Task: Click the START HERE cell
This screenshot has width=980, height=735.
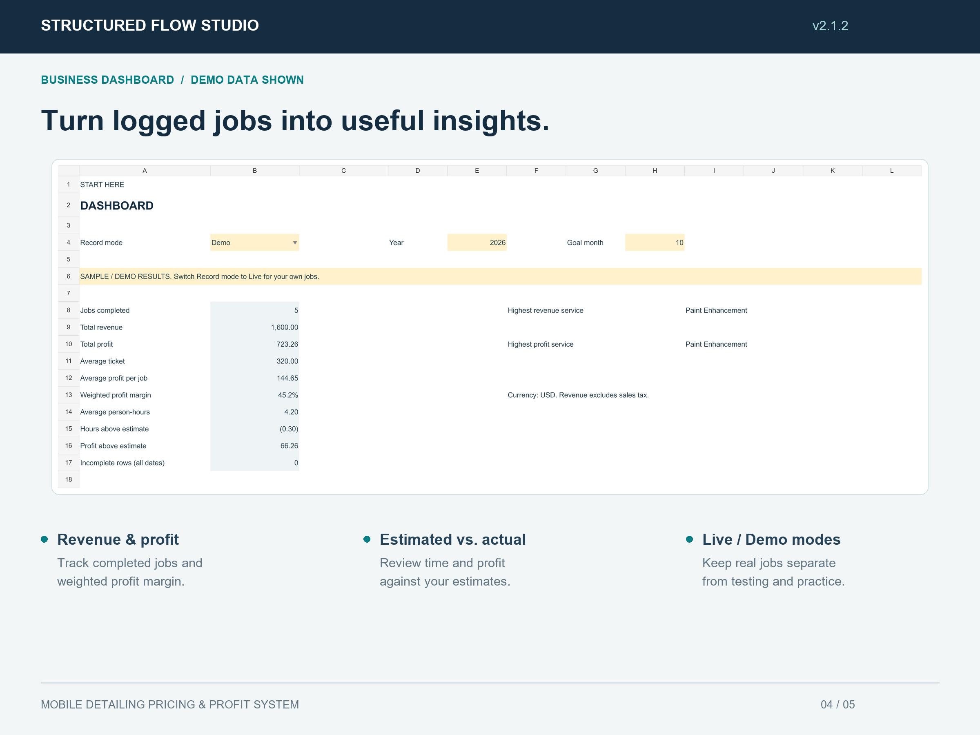Action: click(102, 185)
